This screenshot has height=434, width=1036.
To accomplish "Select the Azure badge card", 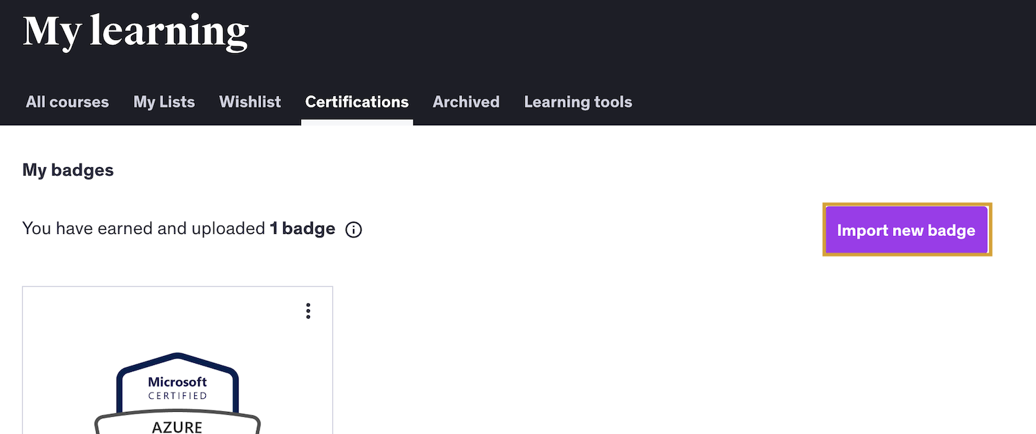I will pos(178,359).
